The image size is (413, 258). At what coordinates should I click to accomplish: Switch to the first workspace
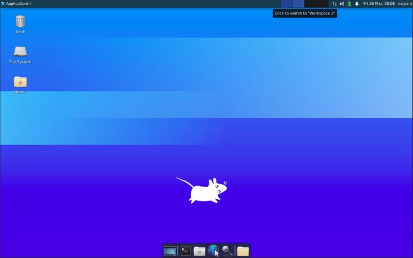(x=287, y=4)
